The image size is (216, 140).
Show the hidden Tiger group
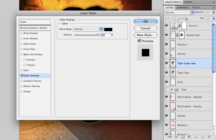167,90
